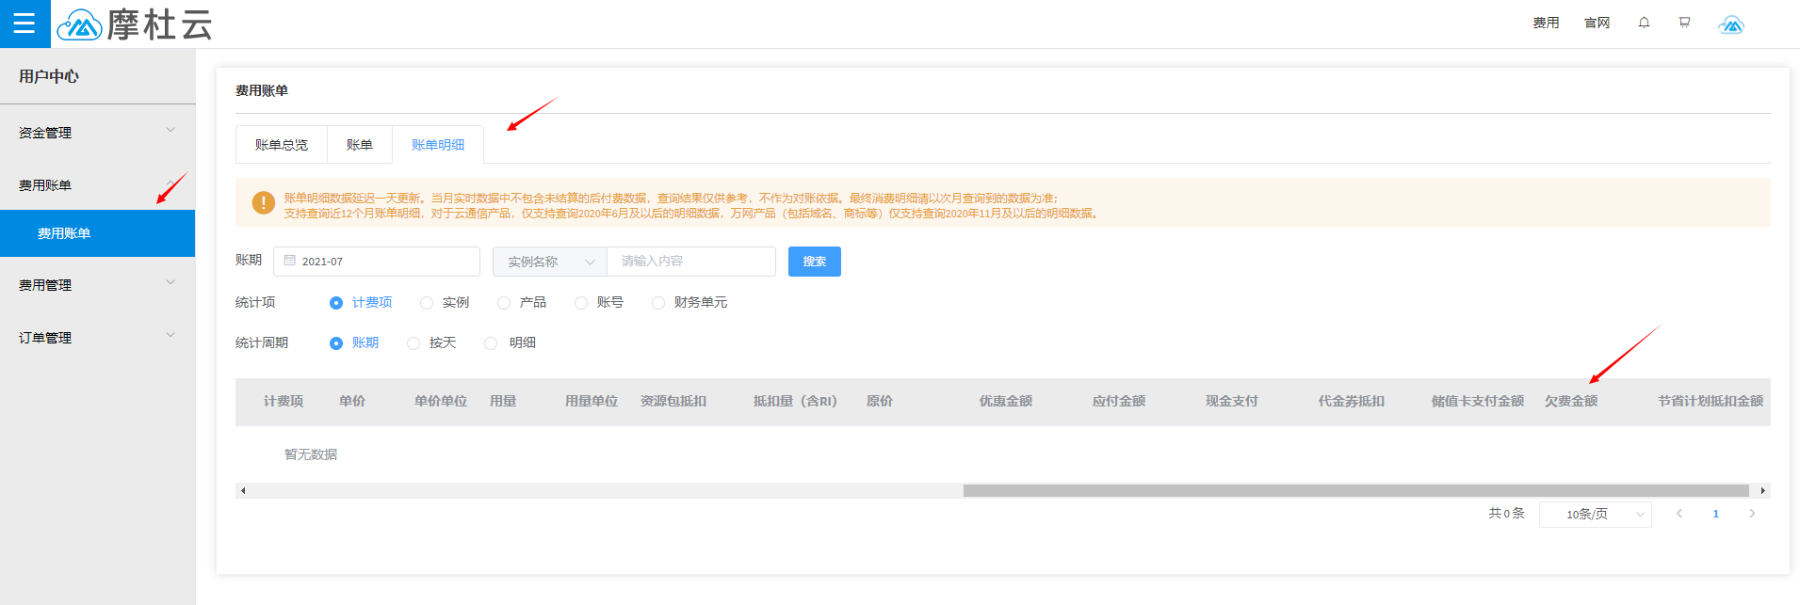
Task: Choose 财务单元 radio option
Action: [x=658, y=303]
